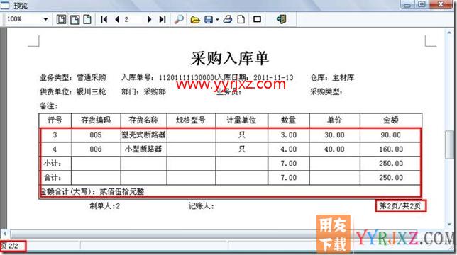This screenshot has width=457, height=255.
Task: Click the vertical scrollbar up arrow
Action: pos(449,33)
